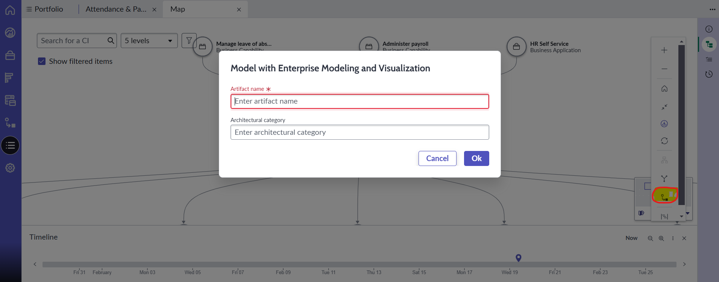Click the home icon in left sidebar

point(10,10)
